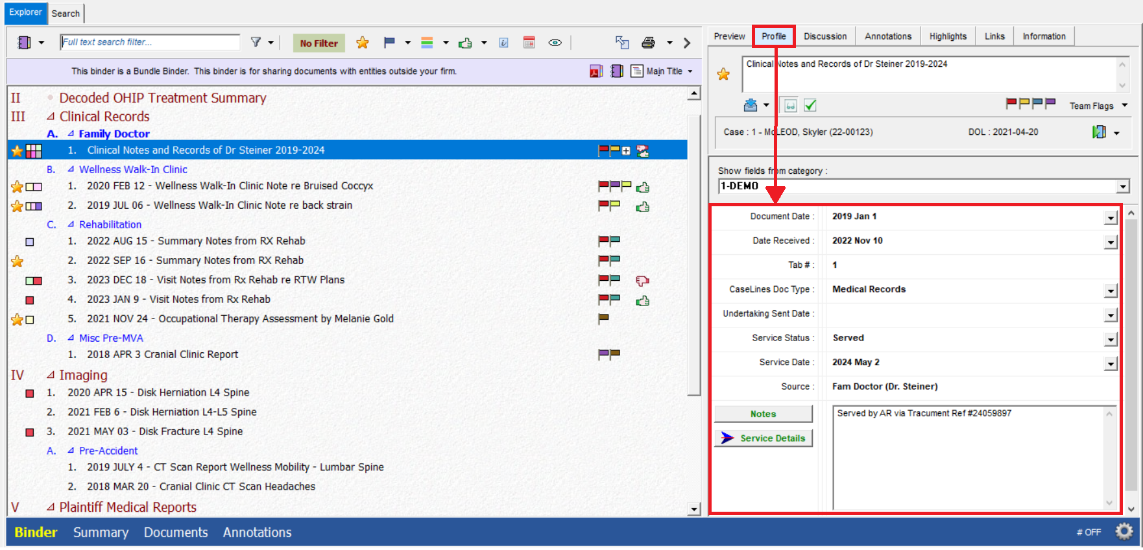Image resolution: width=1143 pixels, height=550 pixels.
Task: Click the red calendar icon in toolbar
Action: click(x=529, y=43)
